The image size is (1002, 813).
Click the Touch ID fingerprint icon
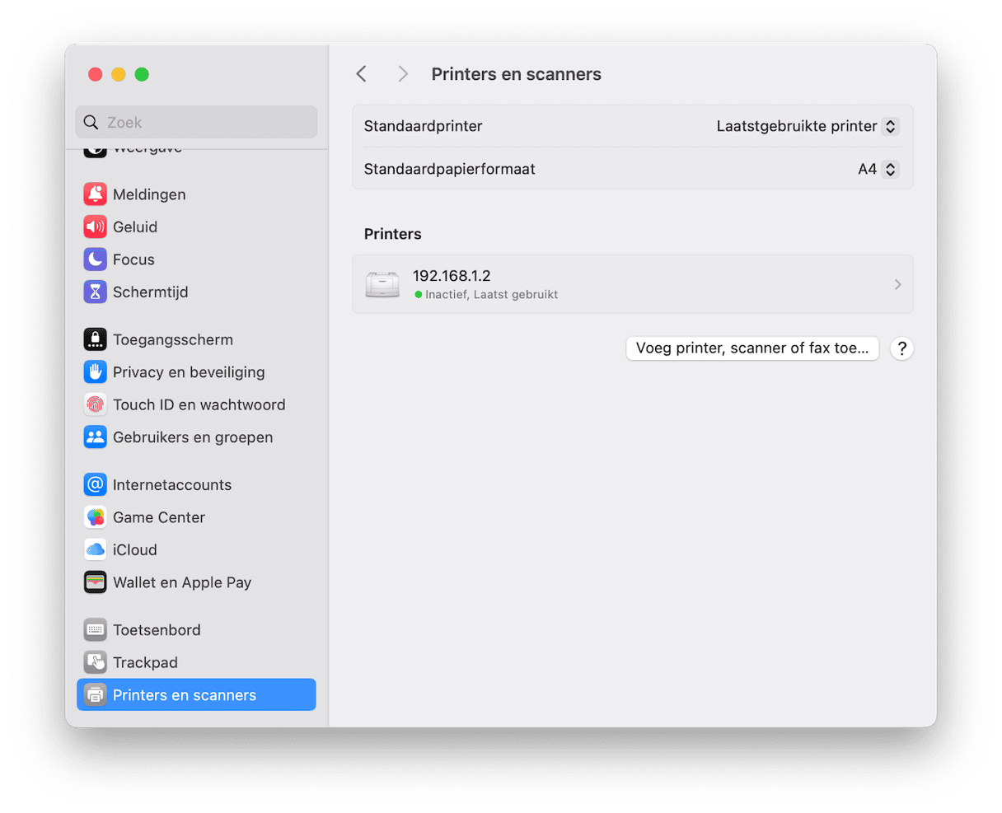pyautogui.click(x=96, y=404)
